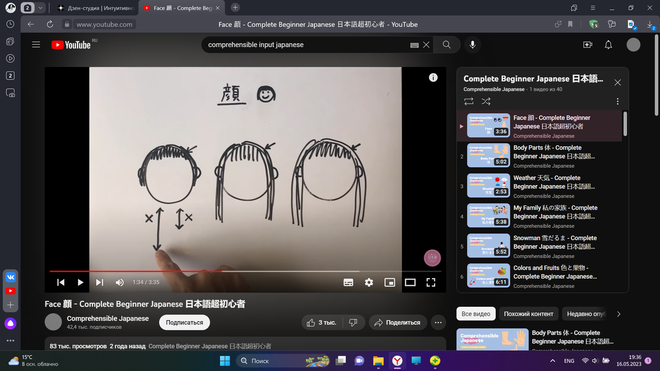The width and height of the screenshot is (660, 371).
Task: Play the paused video
Action: 80,283
